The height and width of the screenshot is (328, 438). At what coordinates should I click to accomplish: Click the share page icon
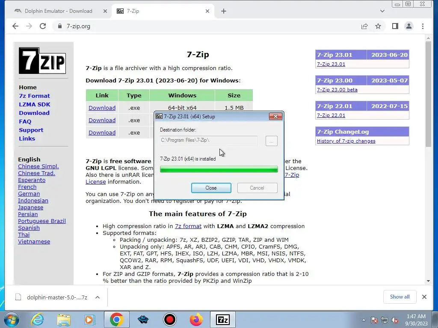(x=364, y=26)
